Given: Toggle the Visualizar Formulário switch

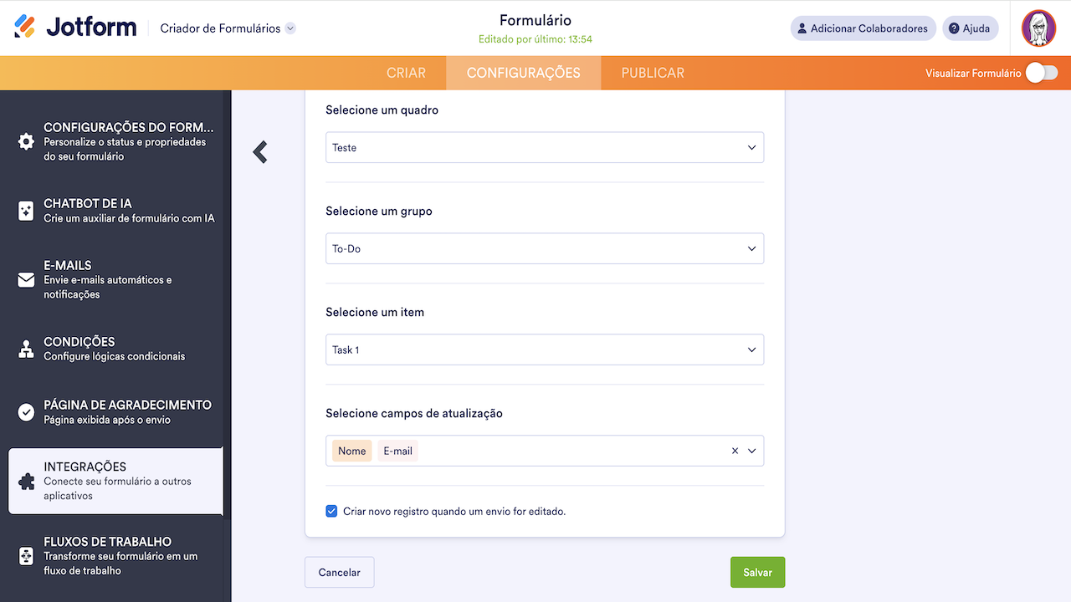Looking at the screenshot, I should pyautogui.click(x=1042, y=74).
